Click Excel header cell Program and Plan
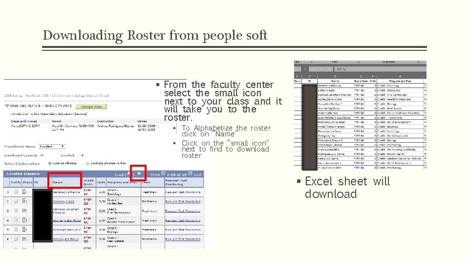The height and width of the screenshot is (264, 469). click(400, 81)
